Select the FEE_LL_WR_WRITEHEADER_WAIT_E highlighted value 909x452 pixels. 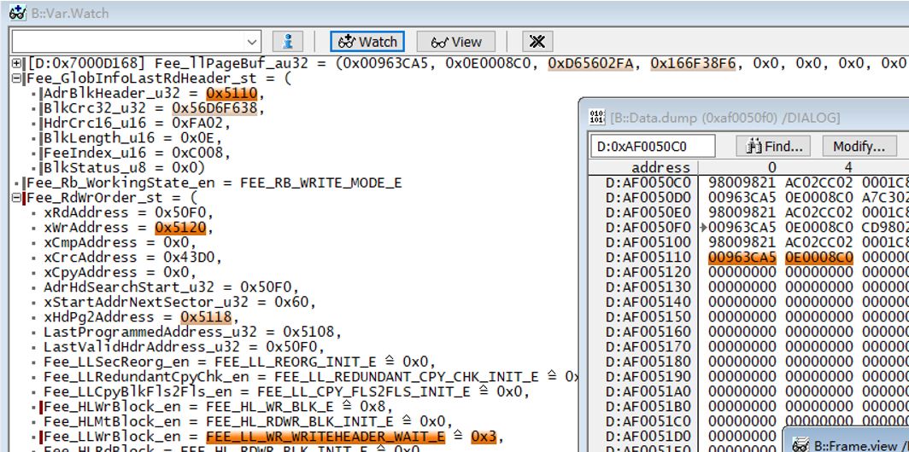(325, 437)
